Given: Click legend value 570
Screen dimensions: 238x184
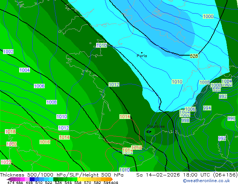Looking at the screenshot, I should pos(87,182).
